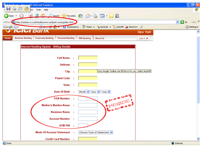The width and height of the screenshot is (204, 148).
Task: Expand the AutoLink dropdown arrow
Action: point(110,27)
